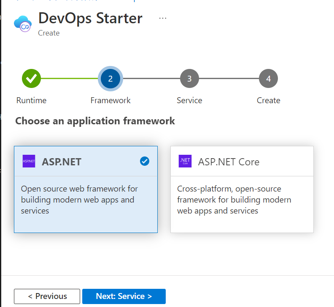Select step 2 Framework circle

(x=110, y=78)
